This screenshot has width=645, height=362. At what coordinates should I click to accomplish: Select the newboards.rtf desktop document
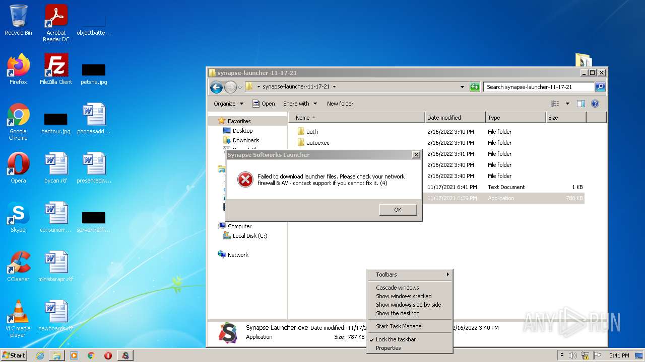56,316
